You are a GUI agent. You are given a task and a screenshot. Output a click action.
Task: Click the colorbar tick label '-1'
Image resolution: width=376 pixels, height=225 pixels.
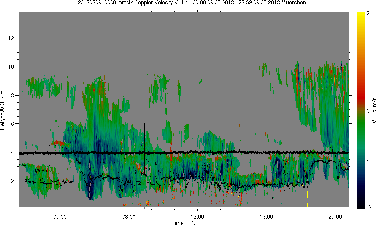368,160
